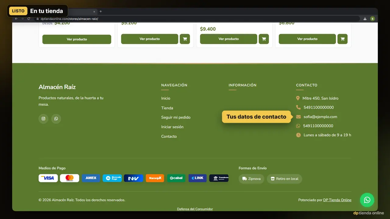390x219 pixels.
Task: Click Ver producto for the $5.200 item
Action: pyautogui.click(x=150, y=39)
